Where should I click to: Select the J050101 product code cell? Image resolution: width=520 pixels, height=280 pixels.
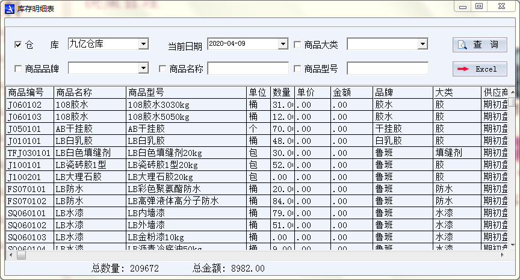30,129
